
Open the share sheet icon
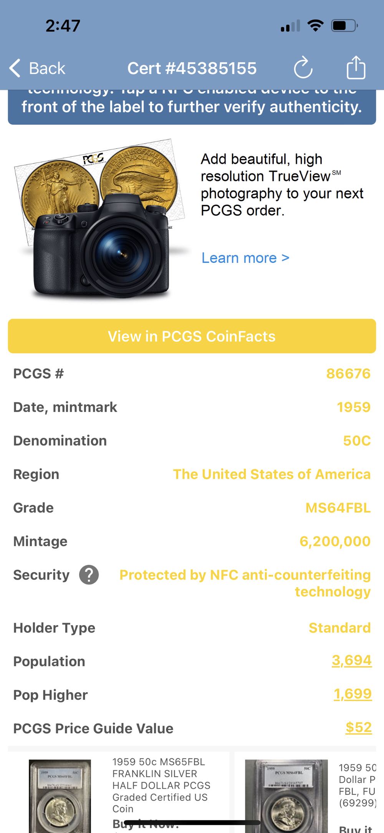[356, 68]
